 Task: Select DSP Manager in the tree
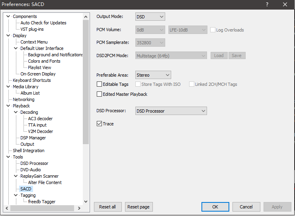click(33, 138)
